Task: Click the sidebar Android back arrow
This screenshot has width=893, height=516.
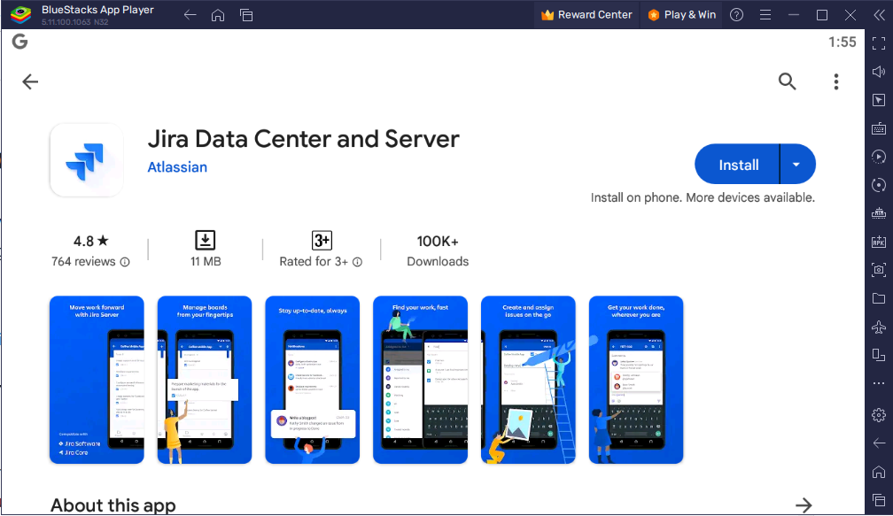Action: tap(879, 443)
